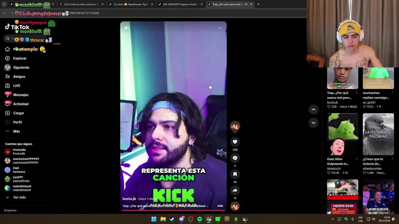Screen dimensions: 399x224
Task: Open the LIVE section
Action: [x=12, y=86]
